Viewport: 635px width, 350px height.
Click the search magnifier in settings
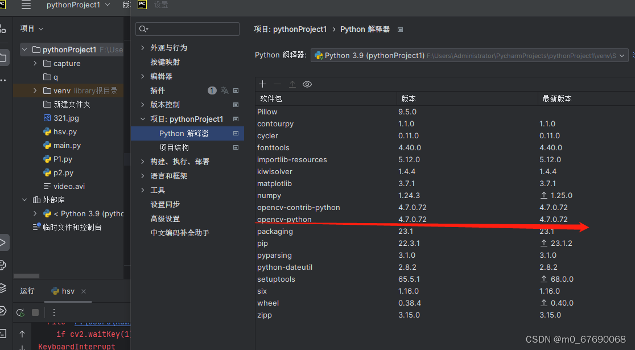pos(143,29)
